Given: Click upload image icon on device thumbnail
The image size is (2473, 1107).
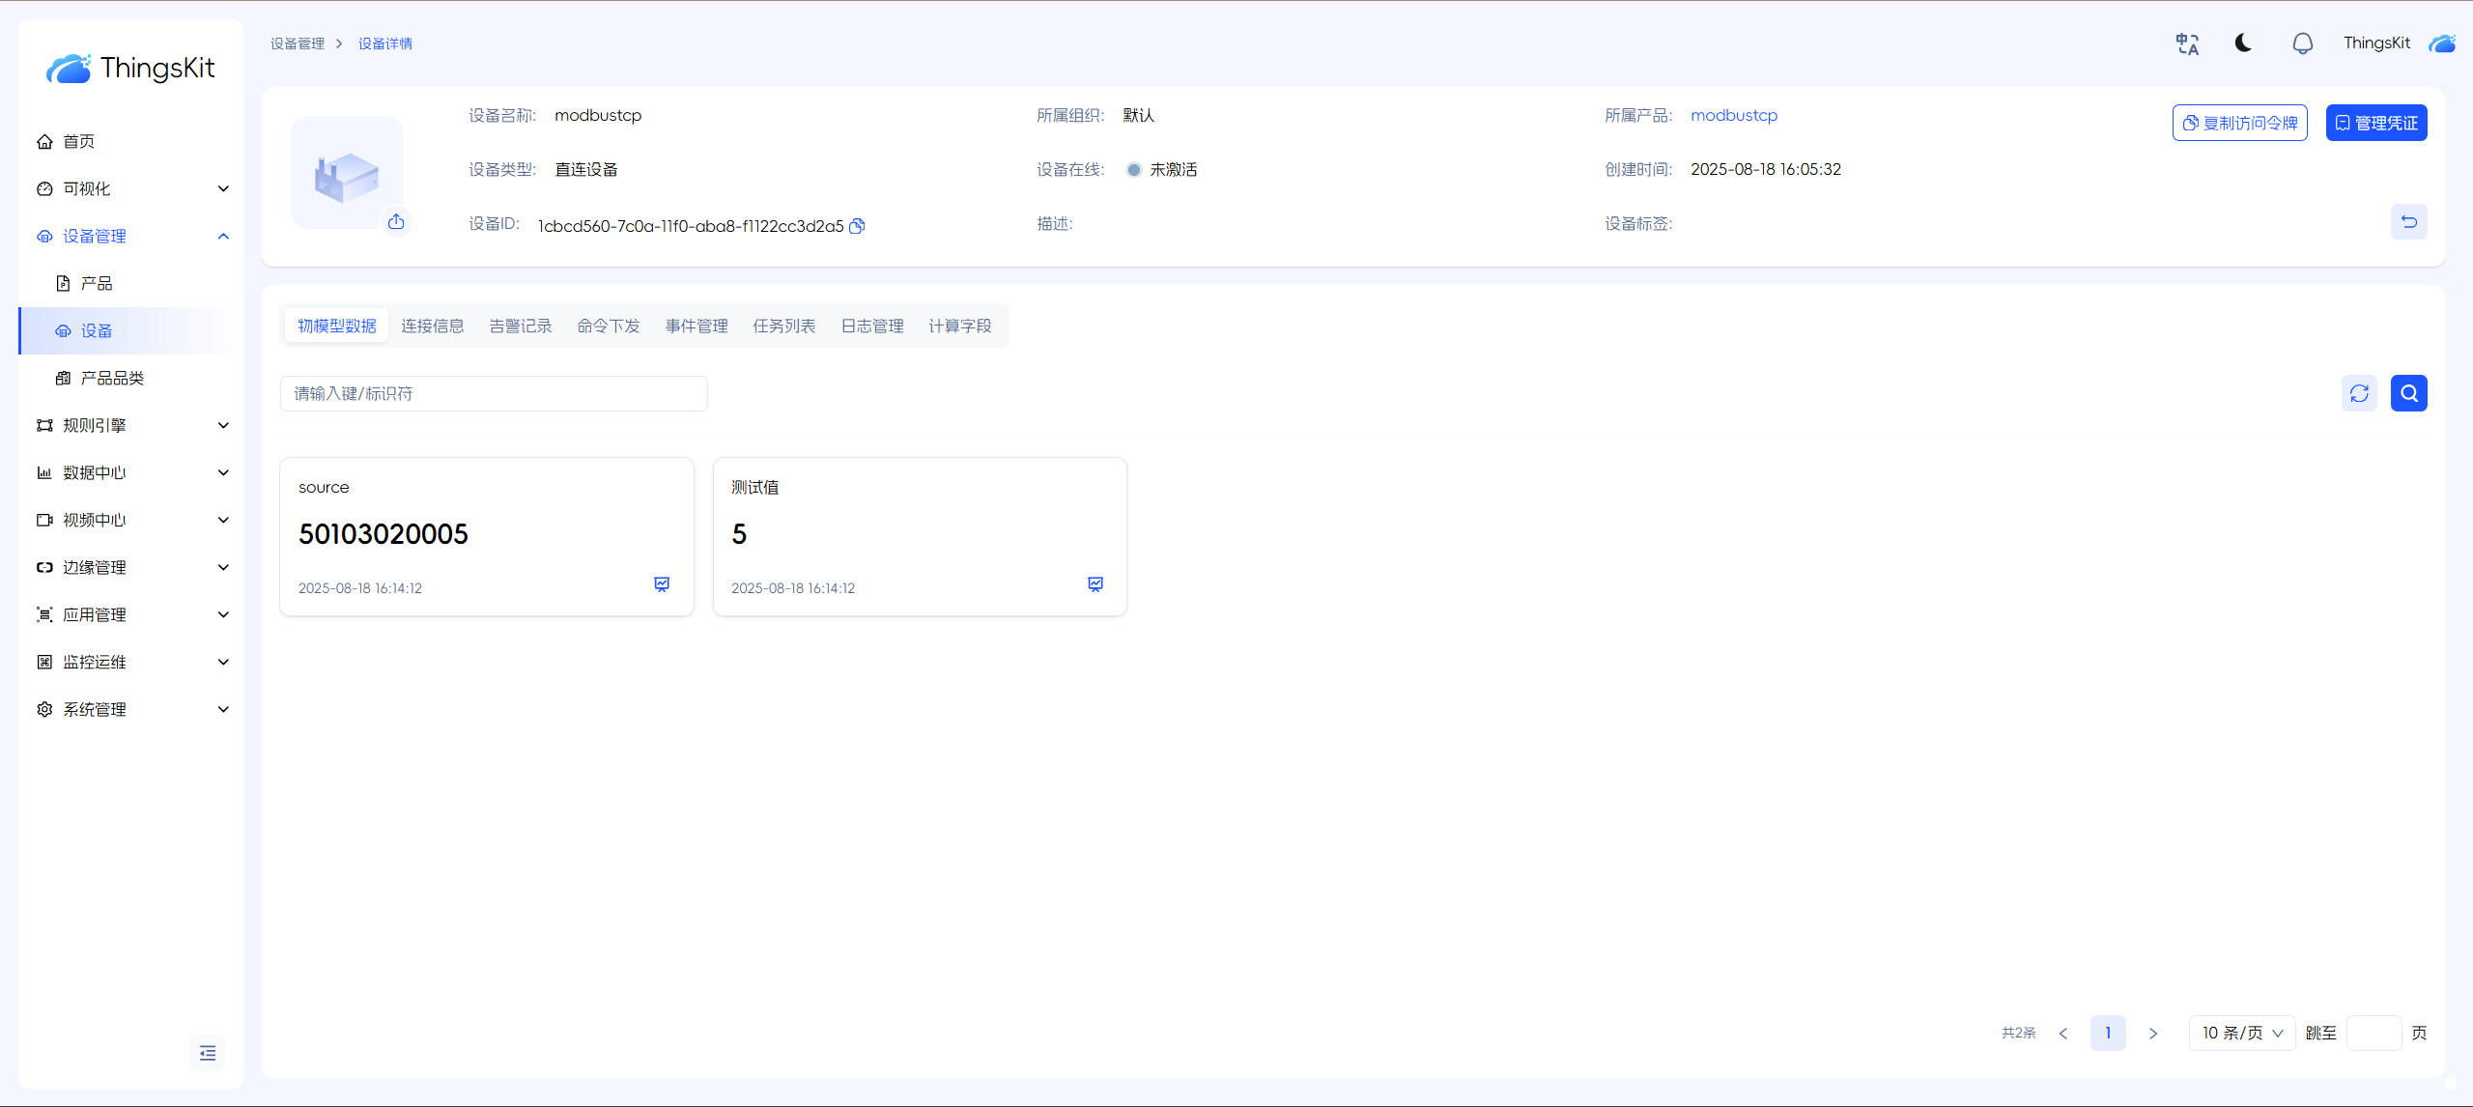Looking at the screenshot, I should (x=396, y=222).
